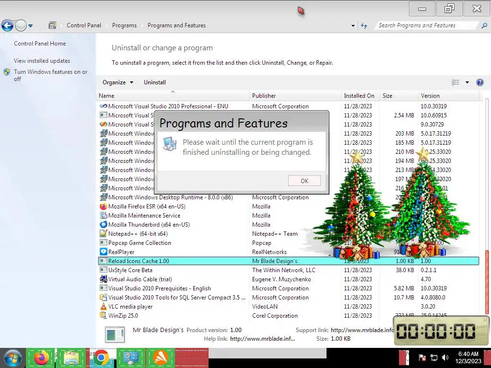Click the volume speaker tray icon
This screenshot has height=368, width=491.
pos(445,357)
